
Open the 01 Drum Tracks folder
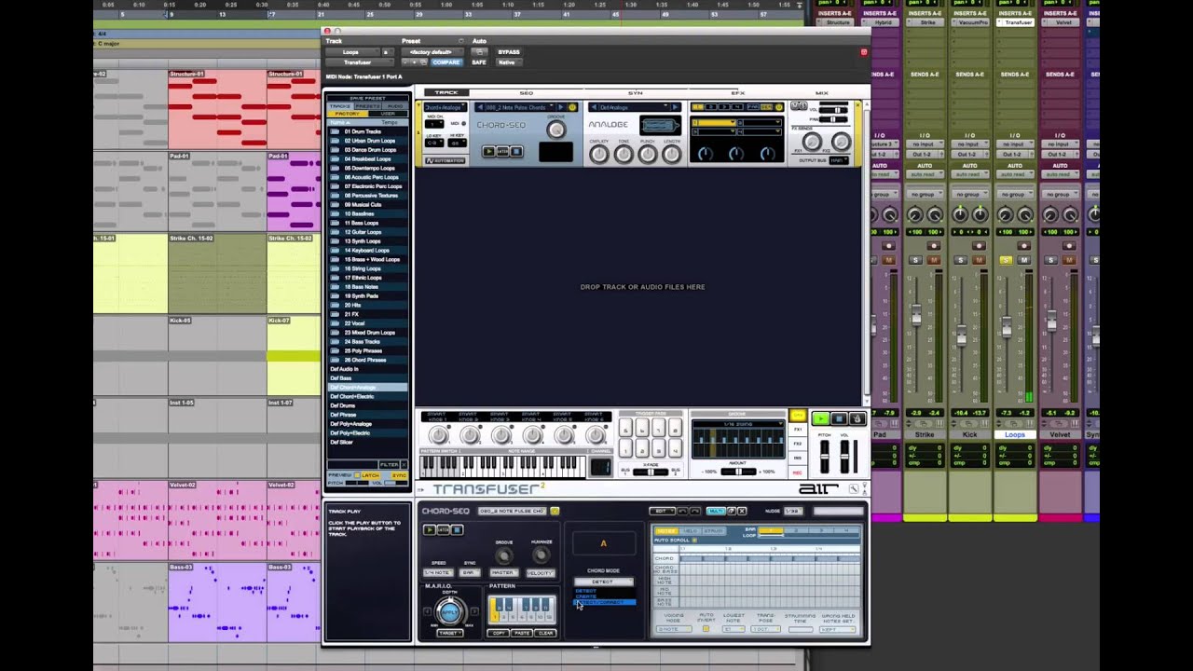pos(368,131)
